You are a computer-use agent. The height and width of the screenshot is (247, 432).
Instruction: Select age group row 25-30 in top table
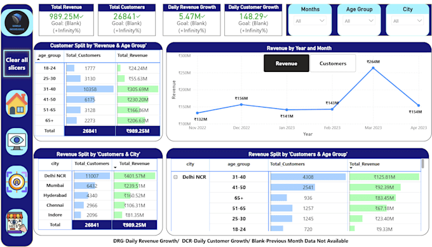[50, 78]
